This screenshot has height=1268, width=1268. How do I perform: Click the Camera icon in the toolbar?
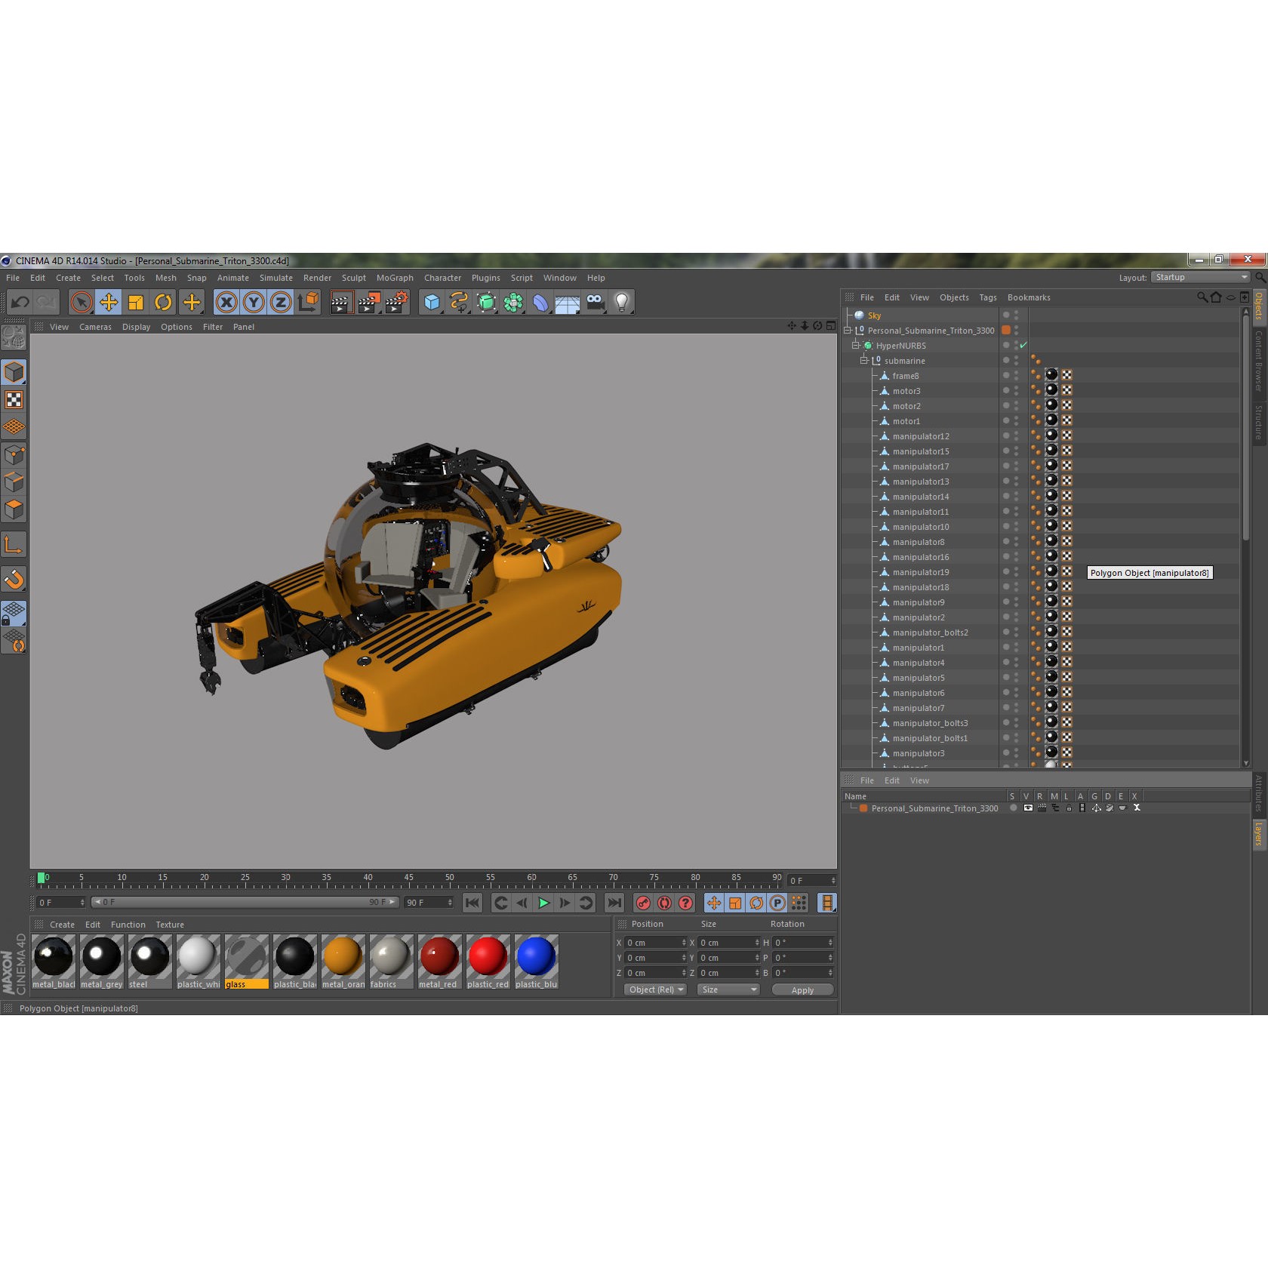click(596, 302)
